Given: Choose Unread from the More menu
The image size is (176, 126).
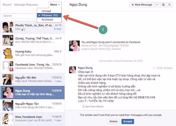Looking at the screenshot, I should pyautogui.click(x=46, y=11).
